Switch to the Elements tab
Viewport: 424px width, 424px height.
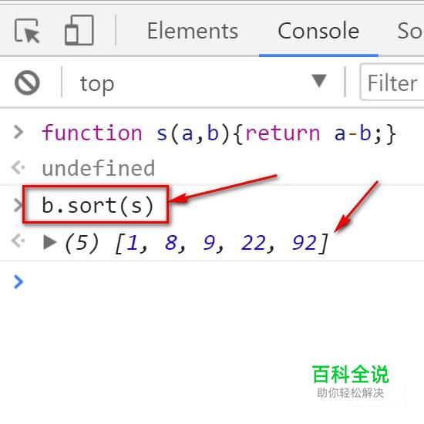pos(193,31)
